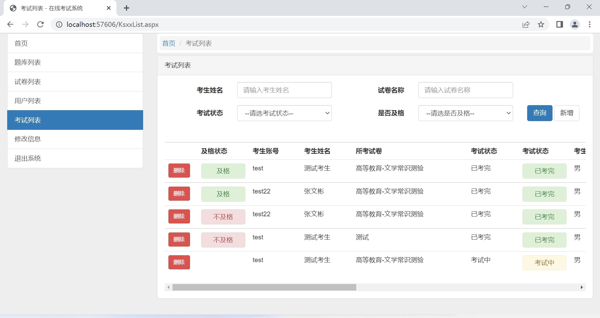This screenshot has width=600, height=318.
Task: Open the Chrome three-dot menu
Action: [589, 24]
